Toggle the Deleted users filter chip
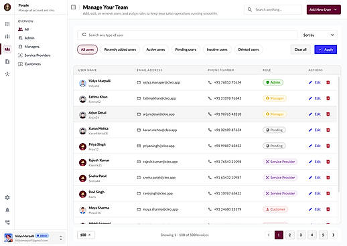The width and height of the screenshot is (347, 246). point(249,49)
